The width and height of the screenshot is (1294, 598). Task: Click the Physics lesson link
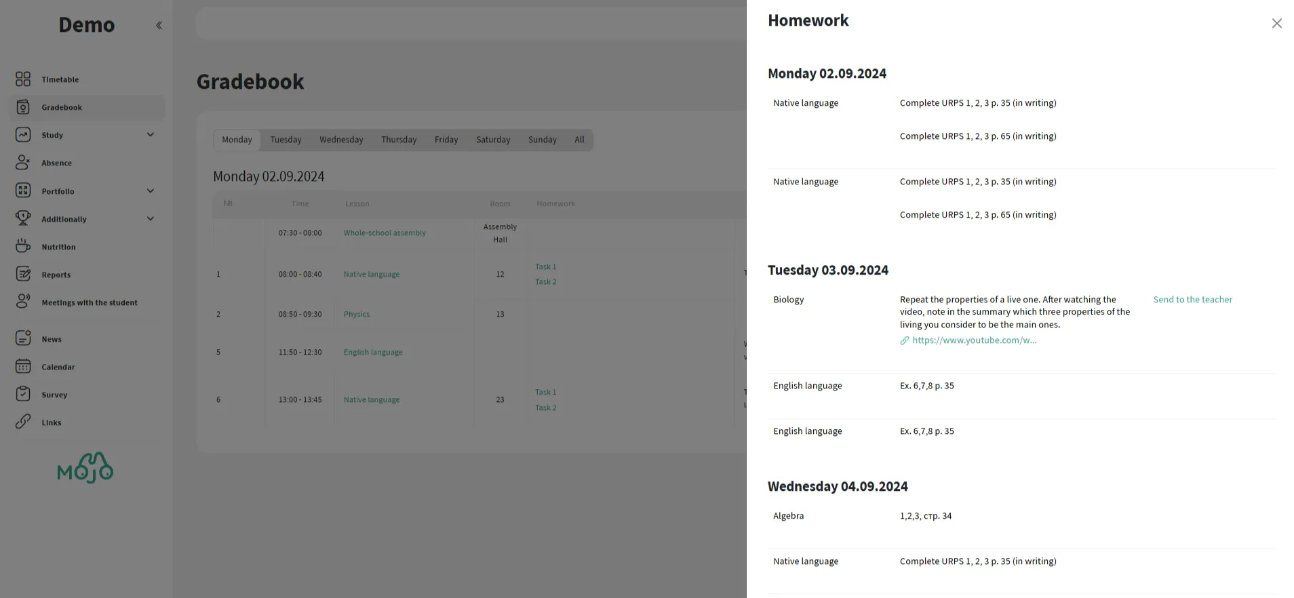coord(357,314)
